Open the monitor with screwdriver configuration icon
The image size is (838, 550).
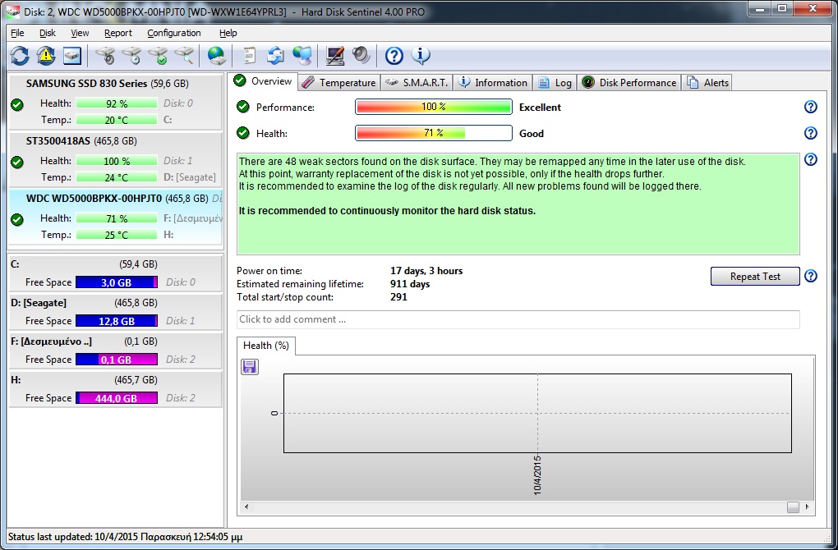pos(334,56)
